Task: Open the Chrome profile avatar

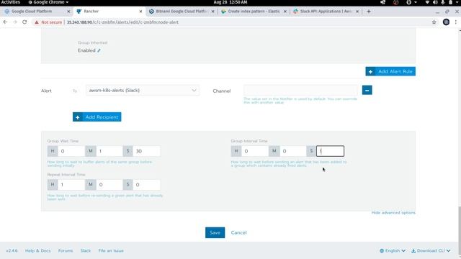Action: [x=446, y=22]
